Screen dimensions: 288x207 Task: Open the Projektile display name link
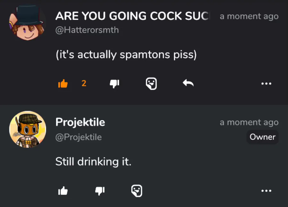click(x=80, y=122)
